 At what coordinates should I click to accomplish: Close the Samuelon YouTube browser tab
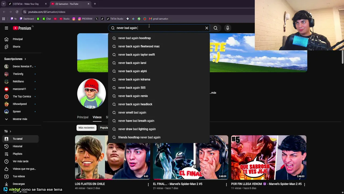click(x=88, y=4)
